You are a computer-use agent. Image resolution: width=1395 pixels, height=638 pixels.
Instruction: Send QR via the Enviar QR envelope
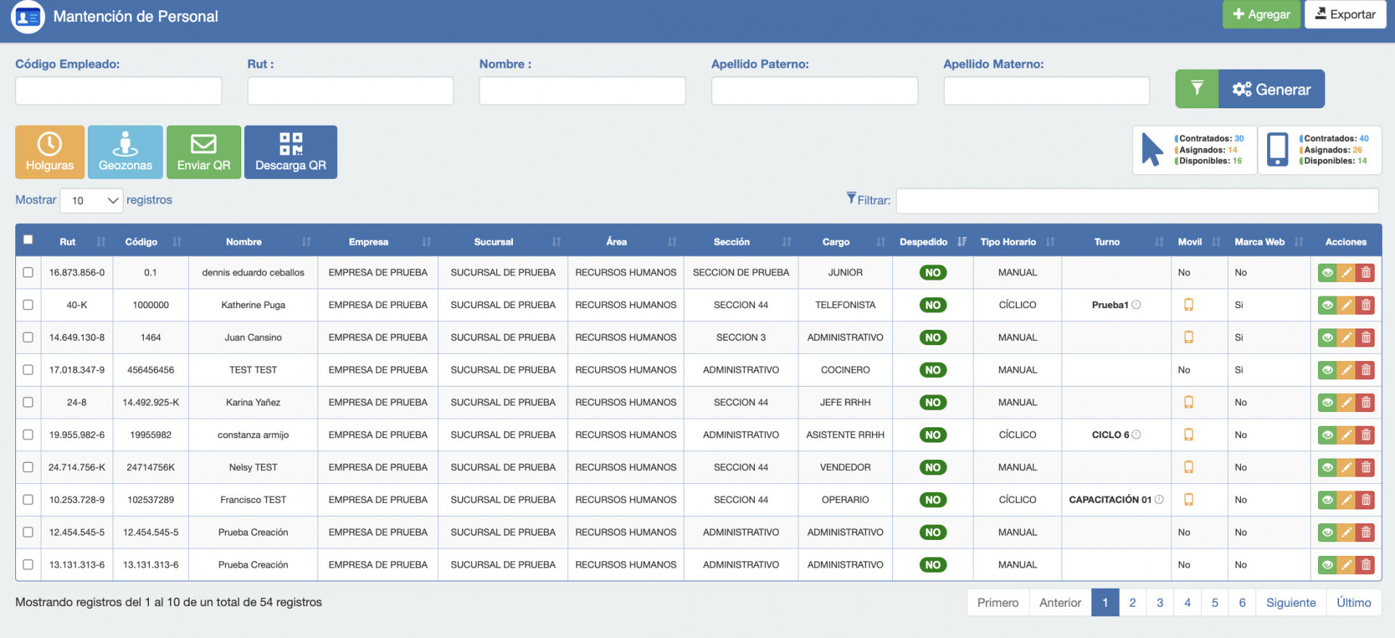click(203, 152)
